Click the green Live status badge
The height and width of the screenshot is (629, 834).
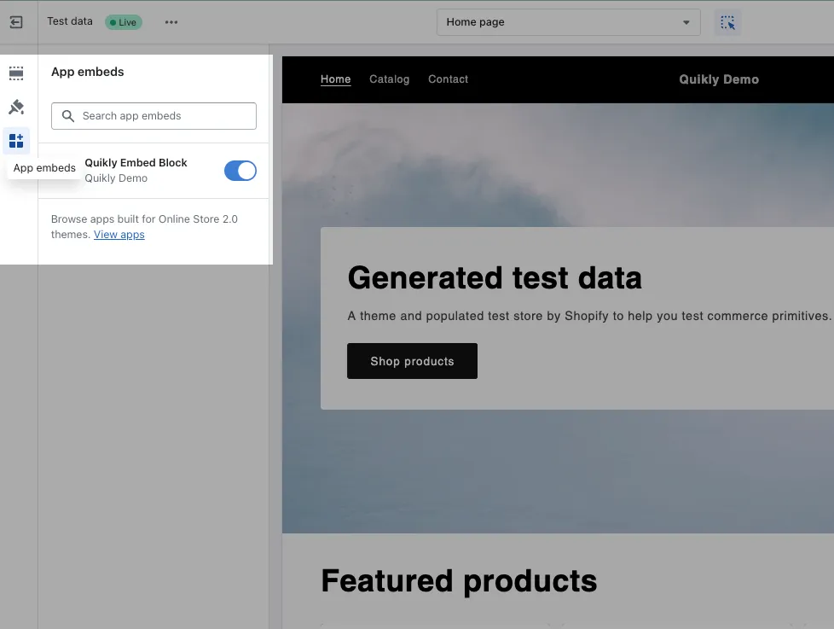[123, 21]
